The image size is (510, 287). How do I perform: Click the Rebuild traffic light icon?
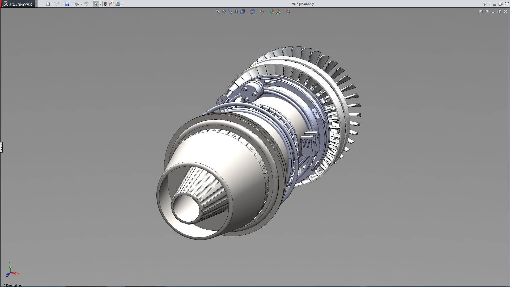105,4
